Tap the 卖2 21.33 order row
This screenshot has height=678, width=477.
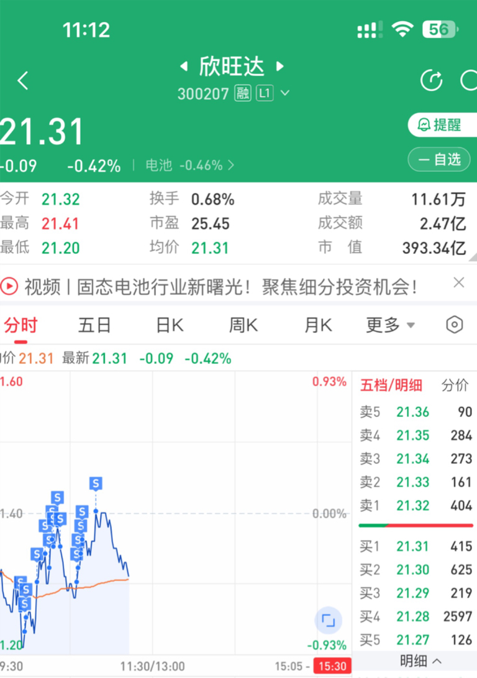[416, 481]
